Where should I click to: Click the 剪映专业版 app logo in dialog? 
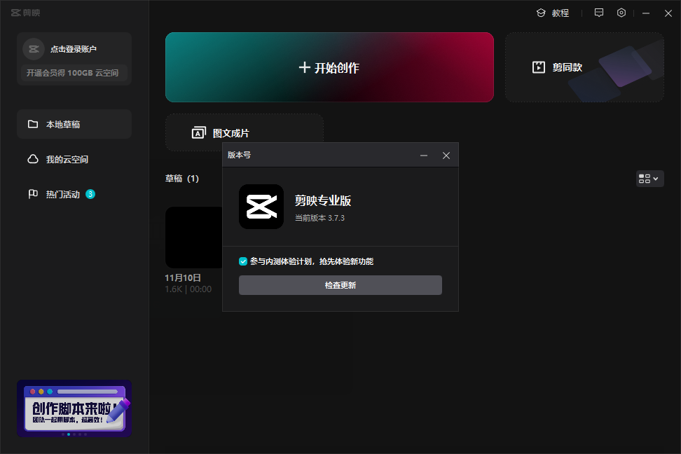[261, 207]
